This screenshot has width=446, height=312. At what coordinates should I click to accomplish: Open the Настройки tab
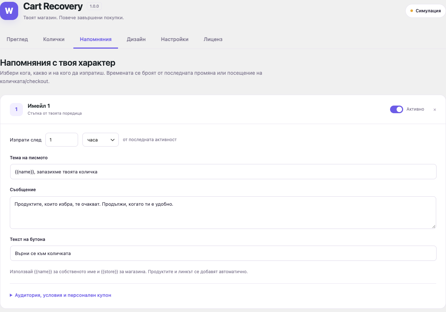(x=175, y=39)
